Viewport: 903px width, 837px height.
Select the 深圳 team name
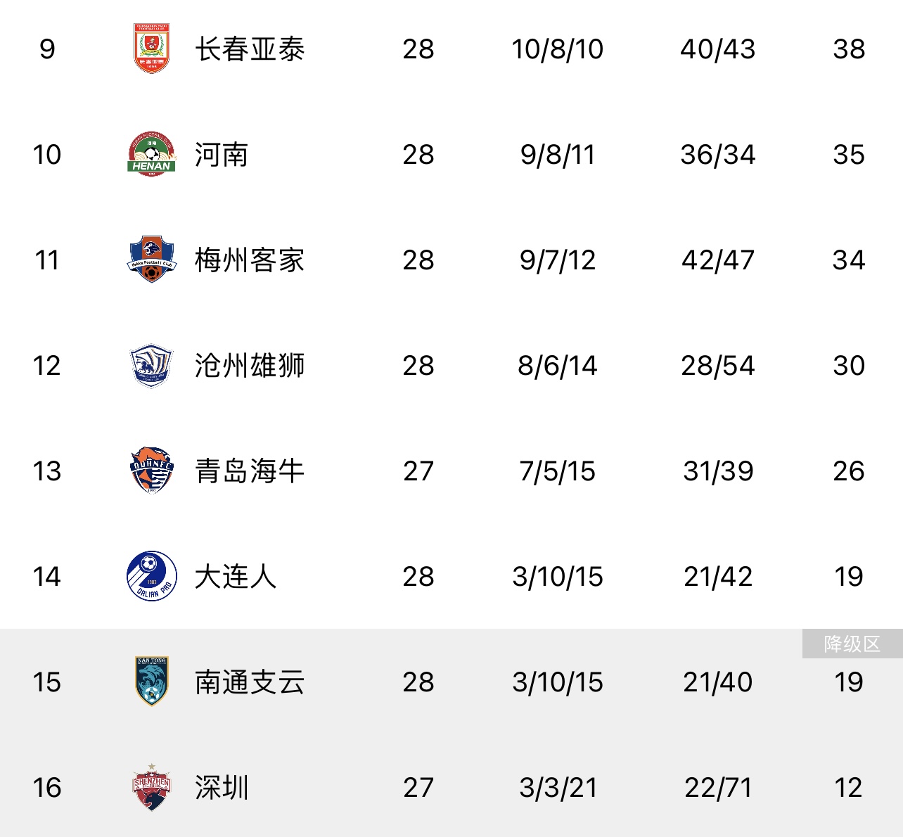click(222, 788)
